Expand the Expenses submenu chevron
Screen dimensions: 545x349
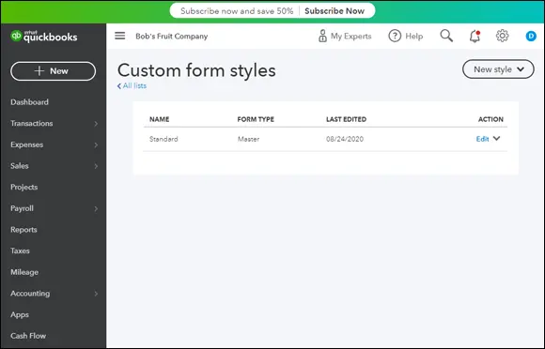[x=96, y=145]
